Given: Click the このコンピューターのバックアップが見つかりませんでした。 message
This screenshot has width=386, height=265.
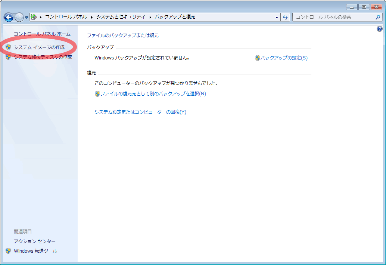Looking at the screenshot, I should click(156, 83).
